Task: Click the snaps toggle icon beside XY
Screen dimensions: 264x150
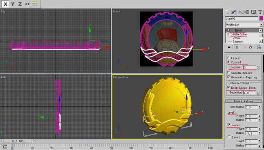Action: click(35, 4)
